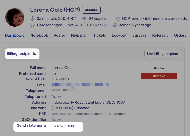Click the location pin icon
Viewport: 190px width, 136px height.
point(32,18)
